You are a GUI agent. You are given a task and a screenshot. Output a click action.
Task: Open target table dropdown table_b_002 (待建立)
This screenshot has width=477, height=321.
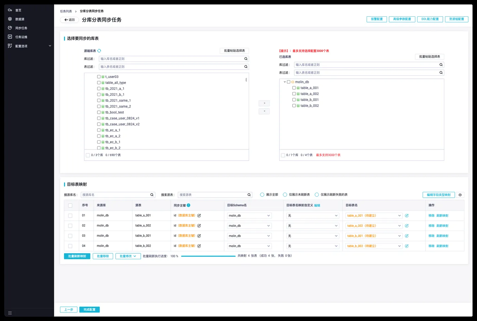click(x=374, y=246)
